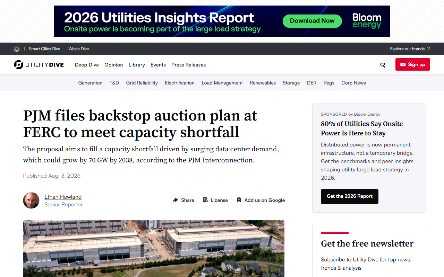444x277 pixels.
Task: Open the Opinion menu item
Action: click(x=114, y=65)
